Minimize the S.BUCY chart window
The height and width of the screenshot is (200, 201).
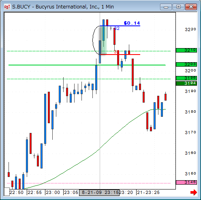(166, 7)
